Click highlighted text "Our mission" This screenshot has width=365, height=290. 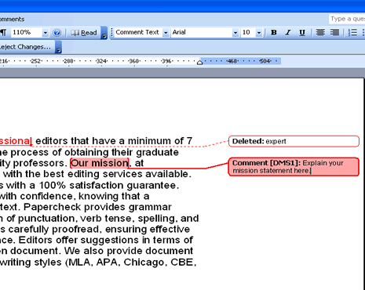coord(100,163)
